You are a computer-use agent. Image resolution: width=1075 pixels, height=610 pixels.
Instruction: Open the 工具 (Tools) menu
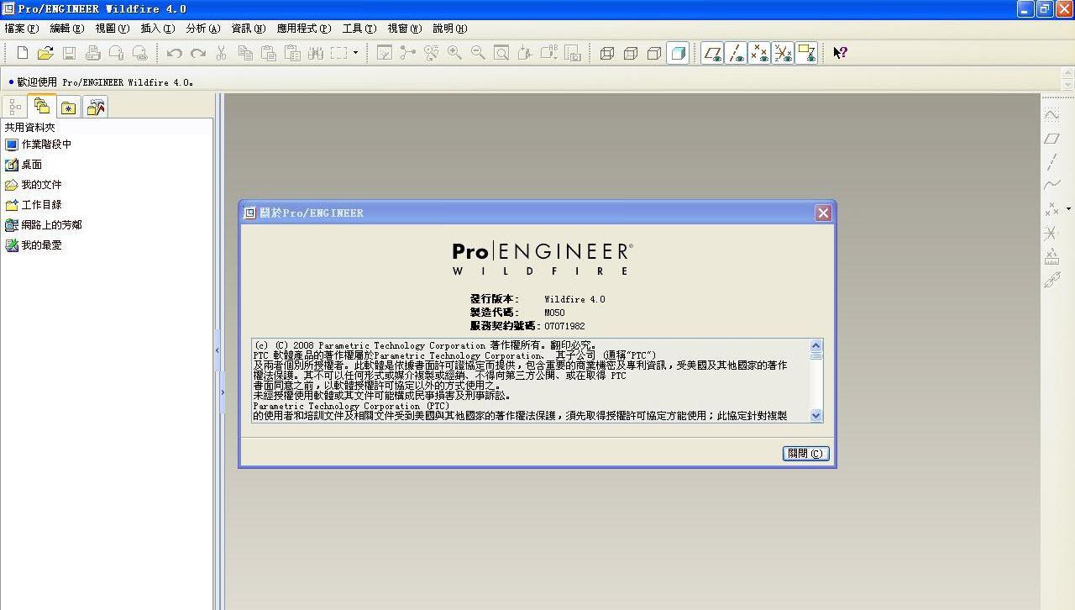[359, 29]
